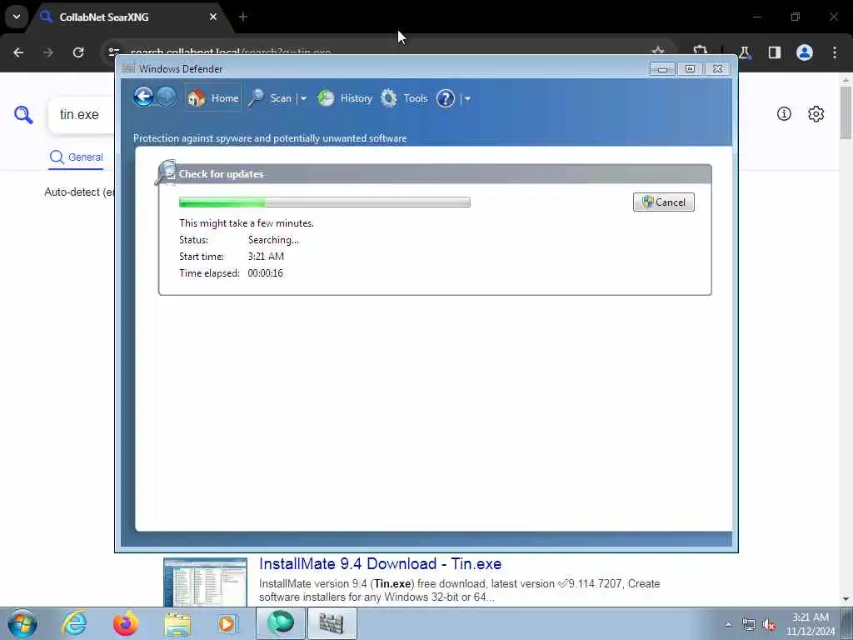Click the InstallMate result thumbnail

click(x=205, y=582)
